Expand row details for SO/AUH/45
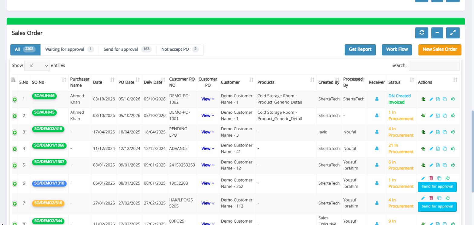 pyautogui.click(x=15, y=116)
